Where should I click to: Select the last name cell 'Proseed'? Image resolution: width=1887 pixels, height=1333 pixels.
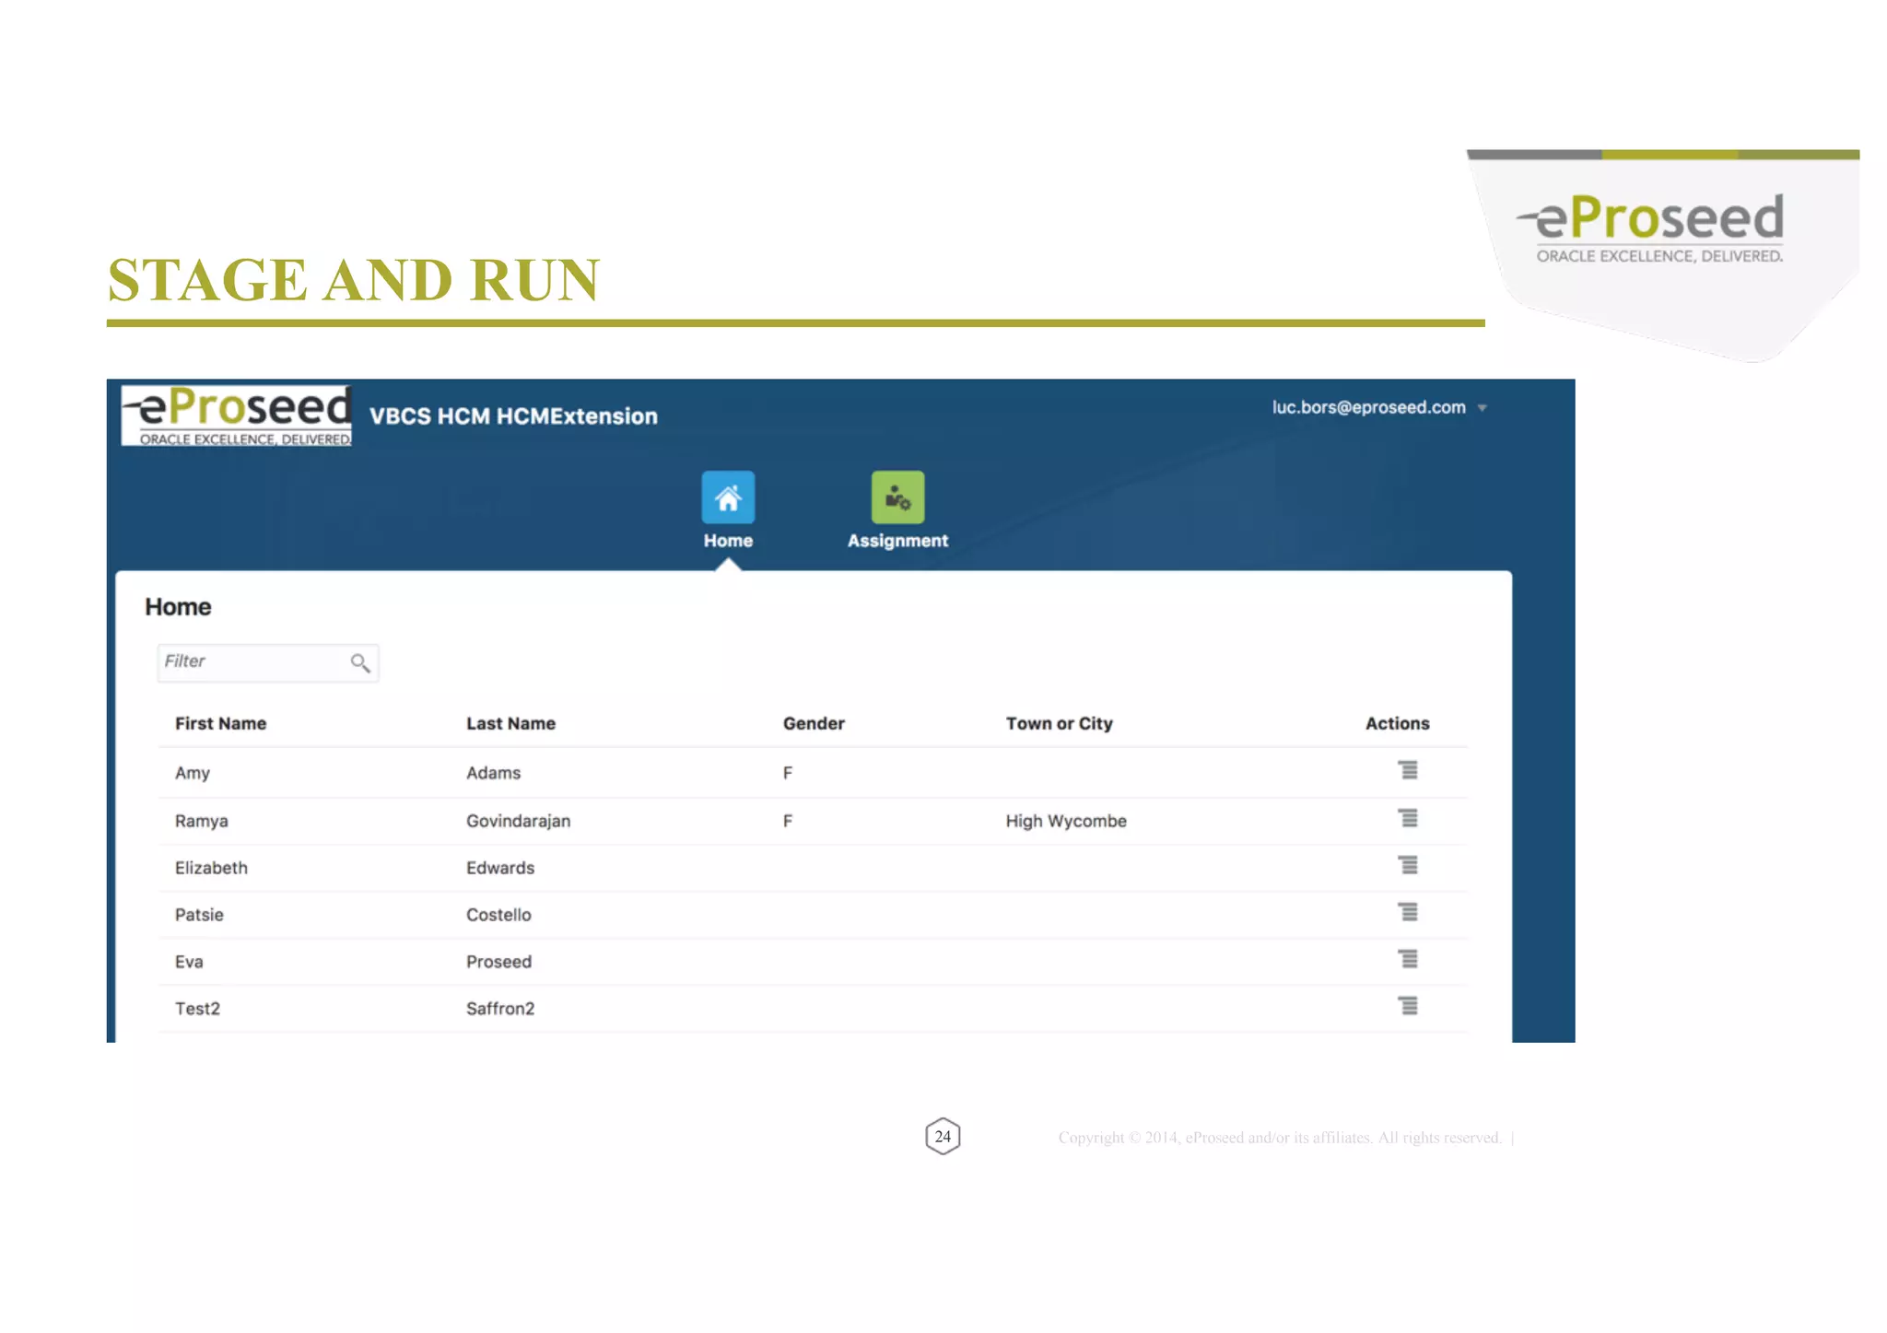click(498, 962)
